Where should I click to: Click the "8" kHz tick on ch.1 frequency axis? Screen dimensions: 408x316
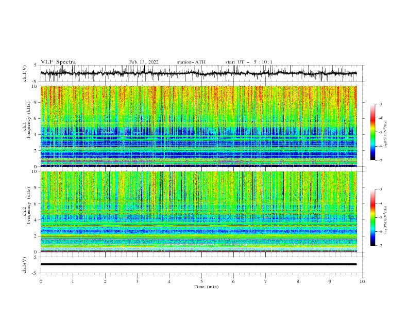pos(36,102)
